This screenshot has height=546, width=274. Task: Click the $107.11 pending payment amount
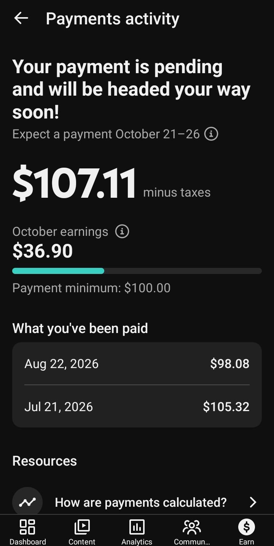coord(74,184)
